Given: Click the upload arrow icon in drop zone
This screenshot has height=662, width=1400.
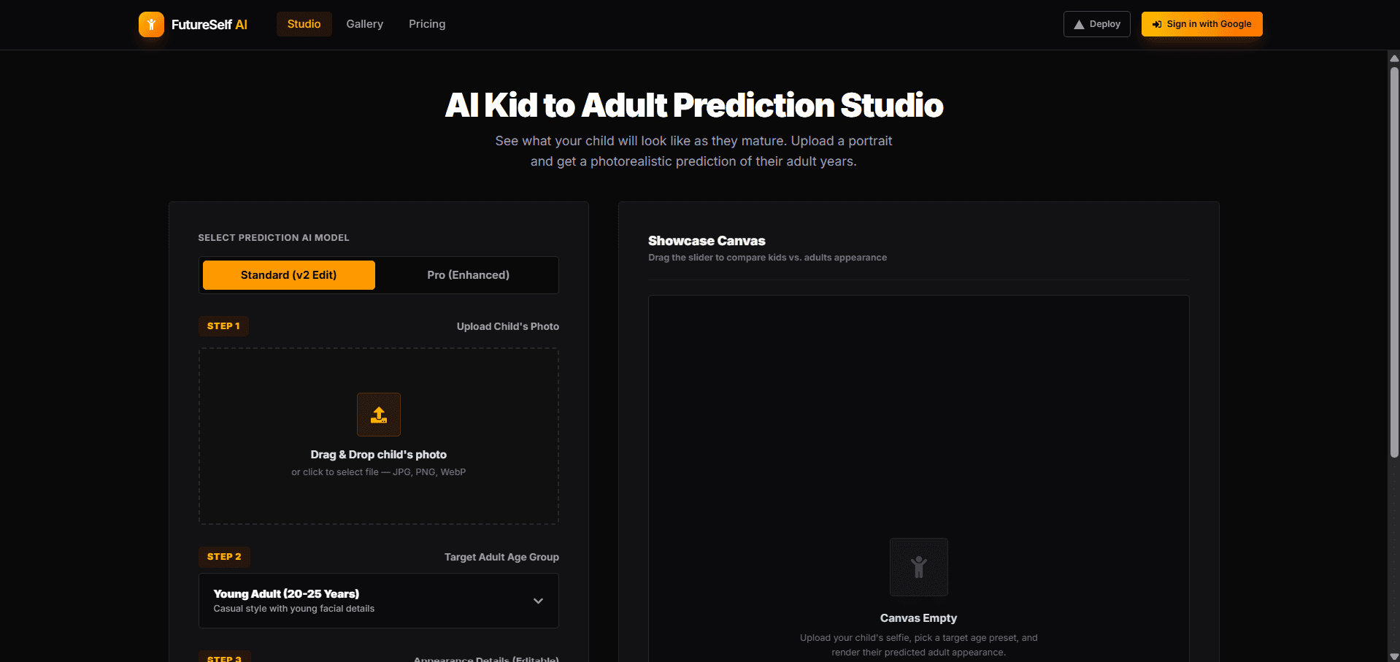Looking at the screenshot, I should click(379, 415).
